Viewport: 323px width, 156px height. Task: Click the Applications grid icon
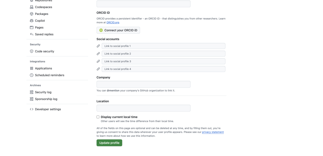click(31, 68)
